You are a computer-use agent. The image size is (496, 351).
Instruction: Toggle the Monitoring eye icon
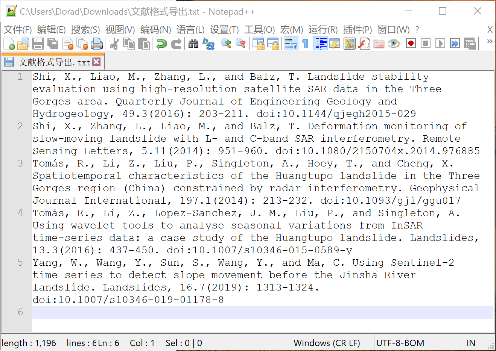pos(393,44)
